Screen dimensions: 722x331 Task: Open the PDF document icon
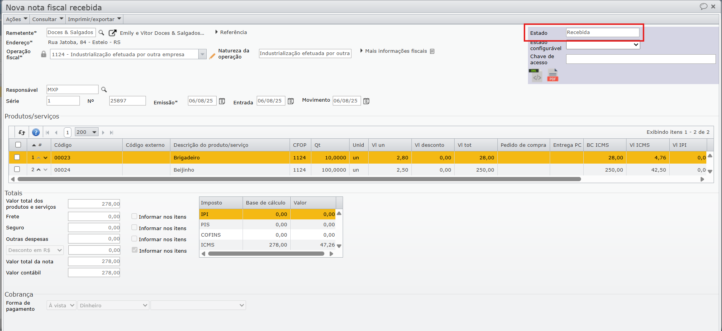tap(552, 75)
